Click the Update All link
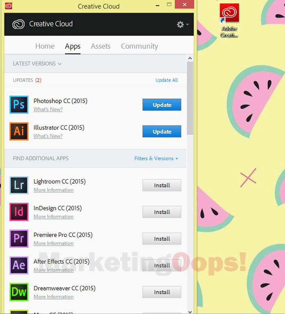The width and height of the screenshot is (285, 314). coord(167,80)
